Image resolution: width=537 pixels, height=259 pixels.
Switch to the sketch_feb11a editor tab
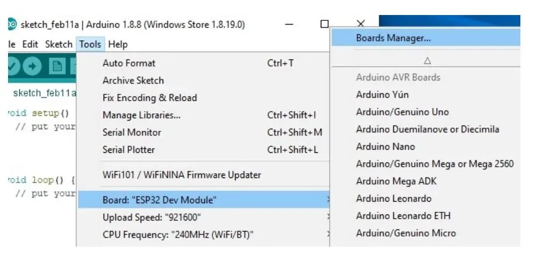44,93
